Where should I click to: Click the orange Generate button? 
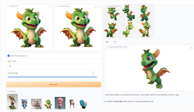tap(53, 84)
